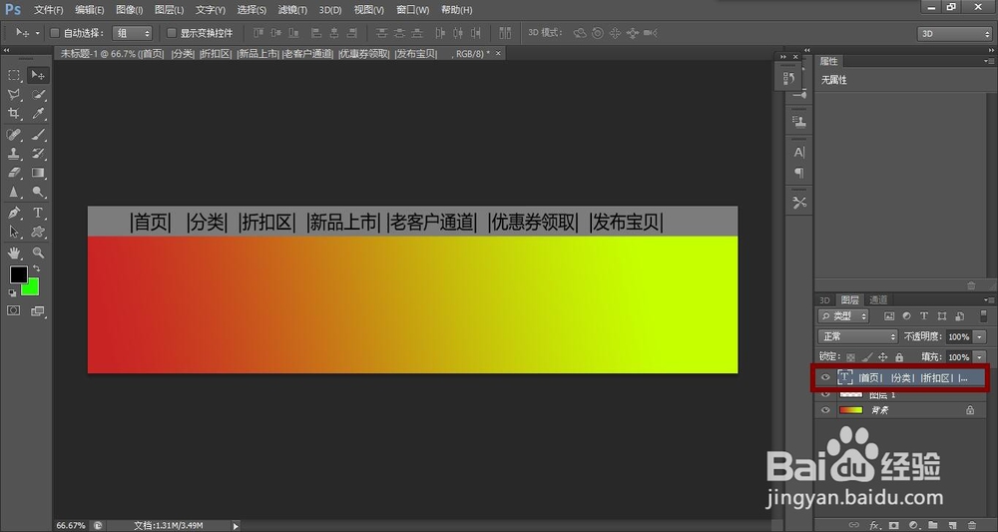Switch to the 通道 tab
The width and height of the screenshot is (998, 532).
pos(878,299)
